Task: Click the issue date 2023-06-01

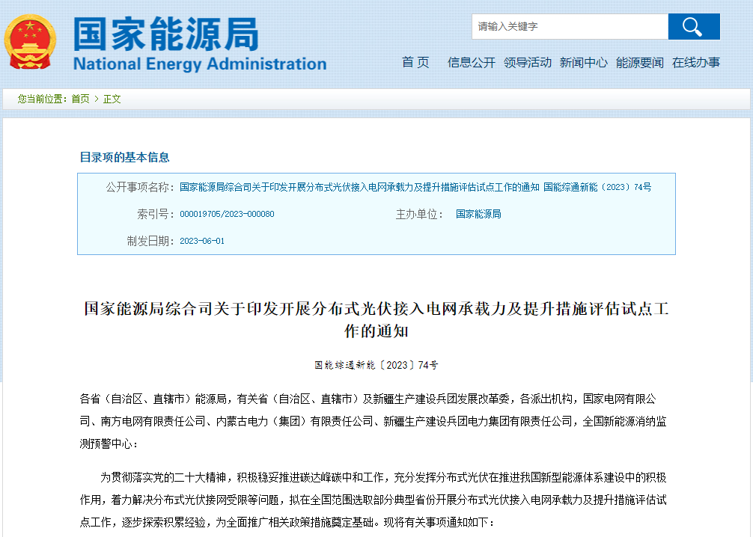Action: coord(202,241)
